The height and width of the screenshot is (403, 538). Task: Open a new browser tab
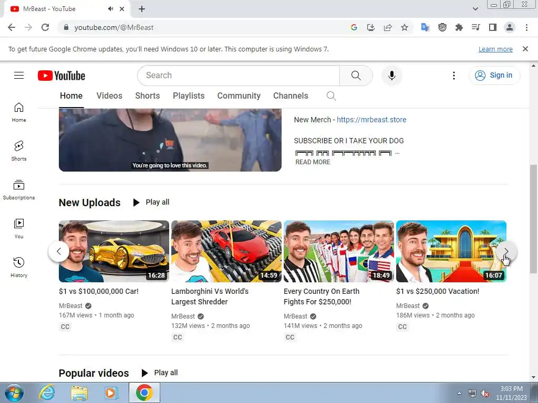pos(142,9)
